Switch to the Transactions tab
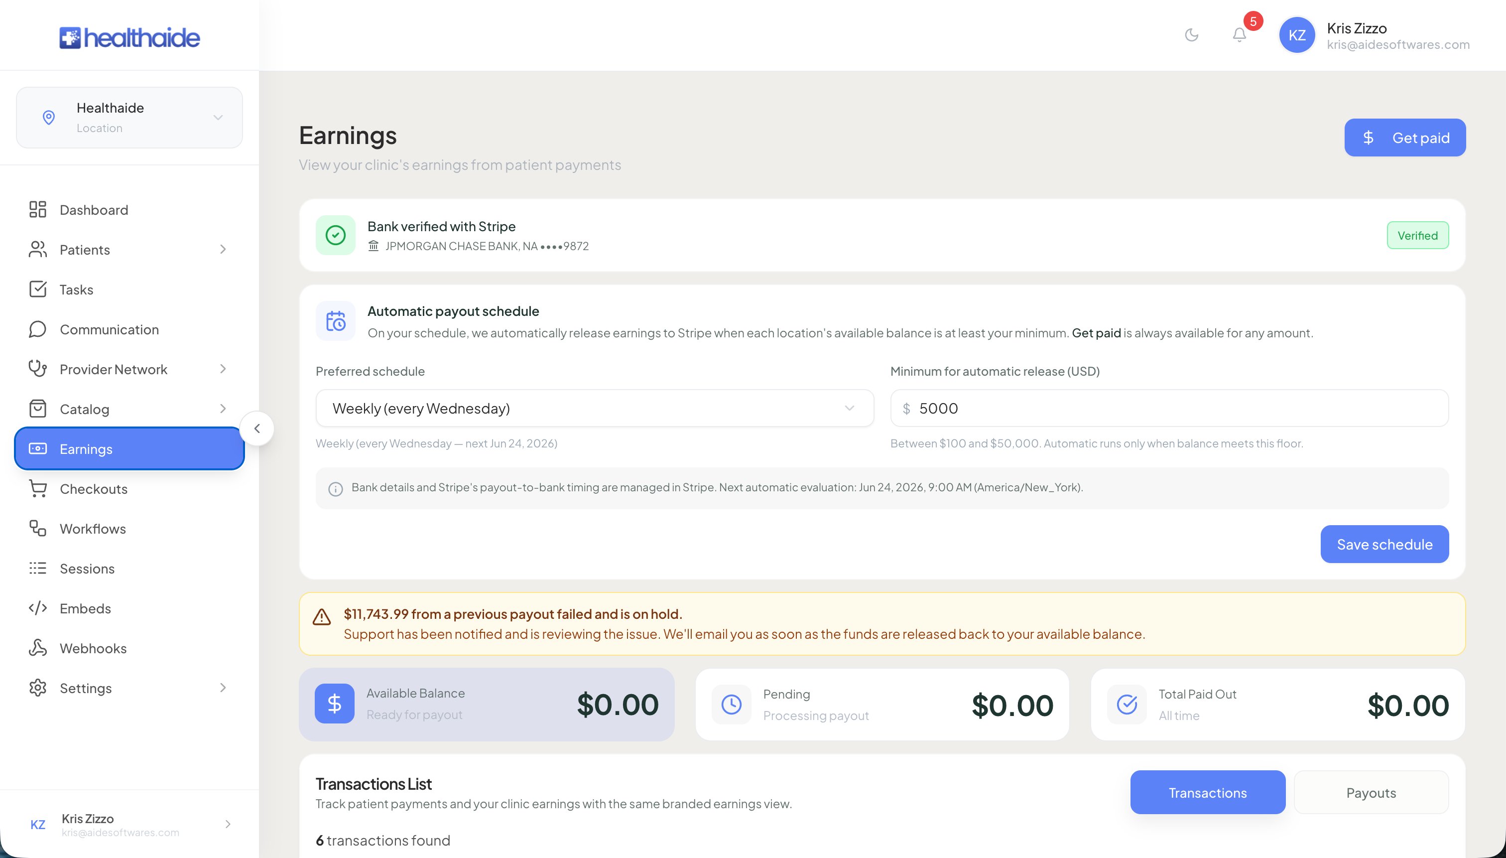 click(x=1207, y=793)
